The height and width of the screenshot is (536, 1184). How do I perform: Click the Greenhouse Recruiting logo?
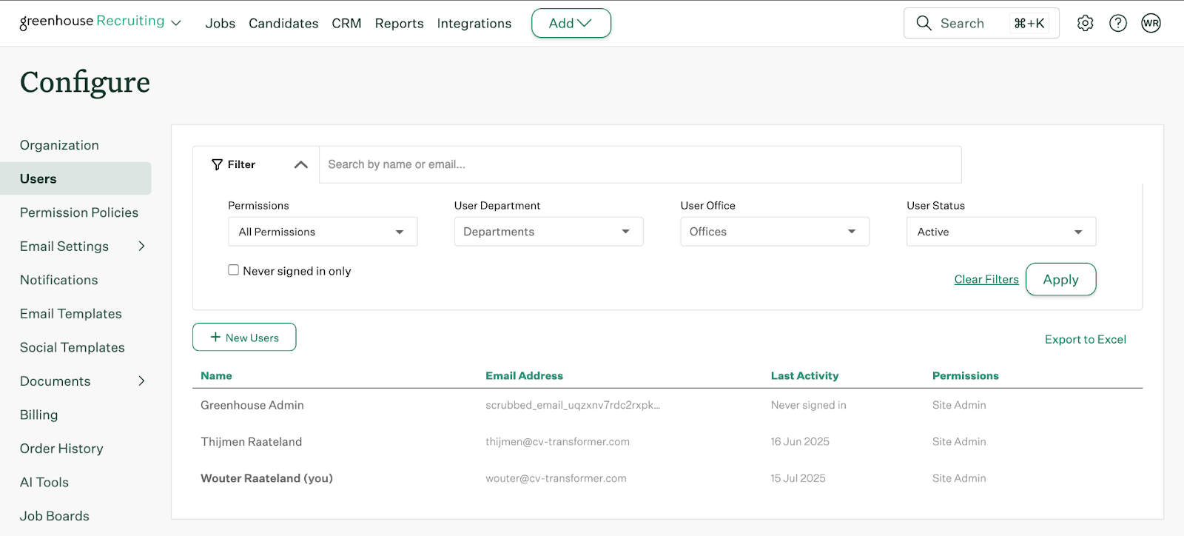coord(92,21)
